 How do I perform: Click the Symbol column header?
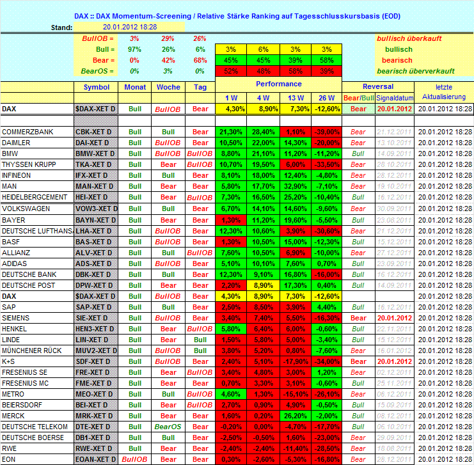[x=97, y=87]
